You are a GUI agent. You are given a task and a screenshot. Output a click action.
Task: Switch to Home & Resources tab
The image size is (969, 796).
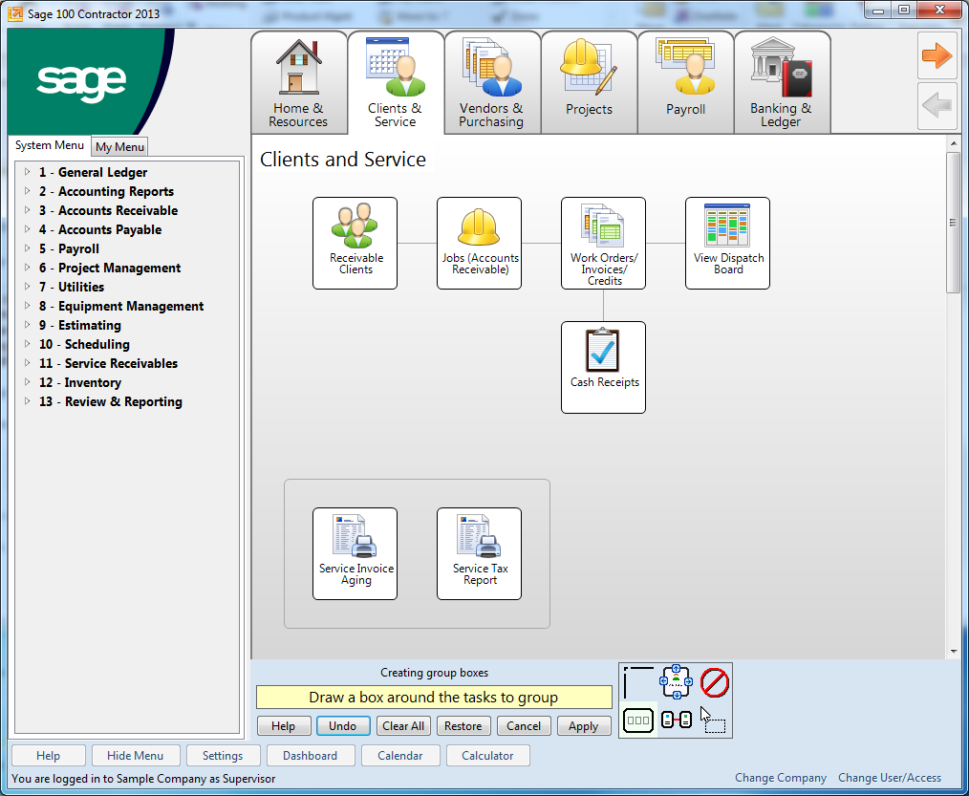click(298, 82)
